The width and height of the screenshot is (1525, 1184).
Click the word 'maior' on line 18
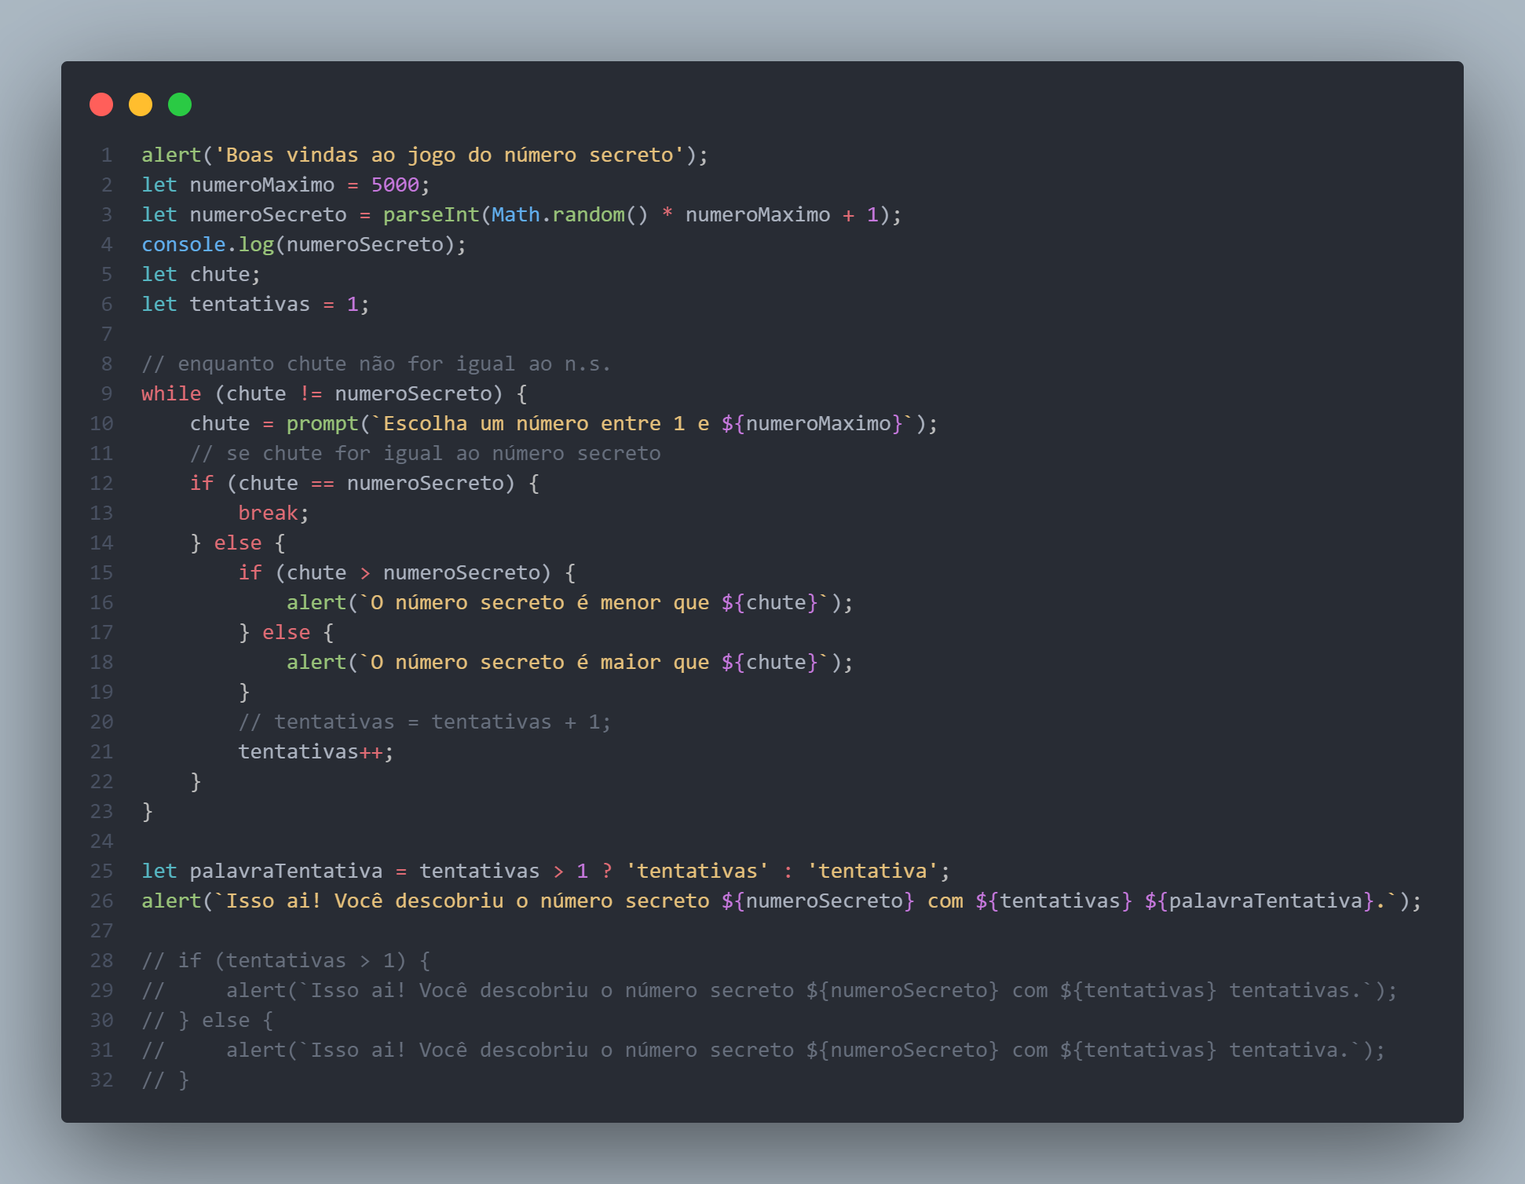click(631, 662)
